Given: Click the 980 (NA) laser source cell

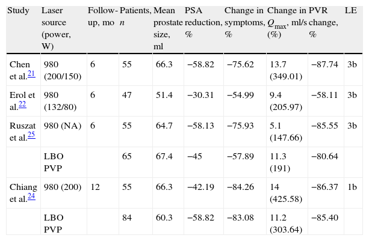Looking at the screenshot, I should 58,127.
